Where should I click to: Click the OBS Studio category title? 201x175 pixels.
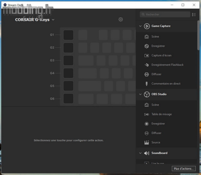[x=159, y=94]
